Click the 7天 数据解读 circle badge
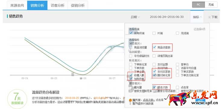Viewport: 221px width, 109px height. (x=17, y=99)
